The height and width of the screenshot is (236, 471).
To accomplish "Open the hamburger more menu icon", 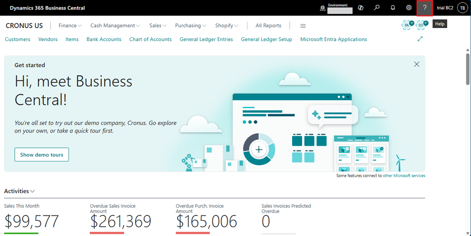I will 303,26.
